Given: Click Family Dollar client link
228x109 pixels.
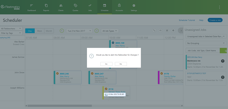Looking at the screenshot, I should click(x=170, y=76).
